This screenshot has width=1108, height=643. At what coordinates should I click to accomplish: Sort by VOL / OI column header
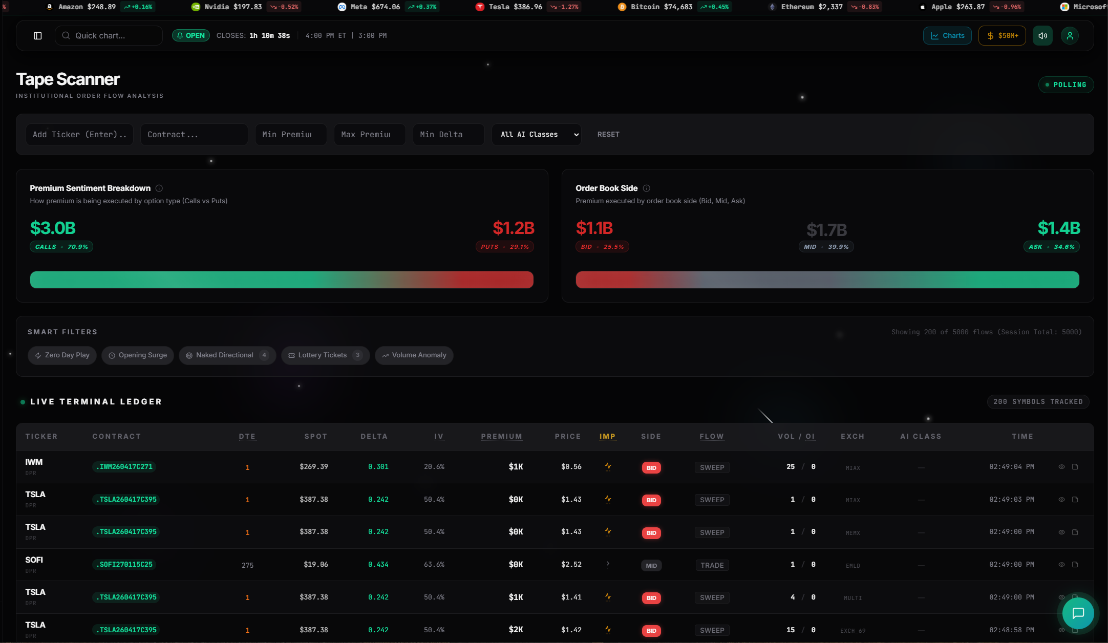[796, 436]
